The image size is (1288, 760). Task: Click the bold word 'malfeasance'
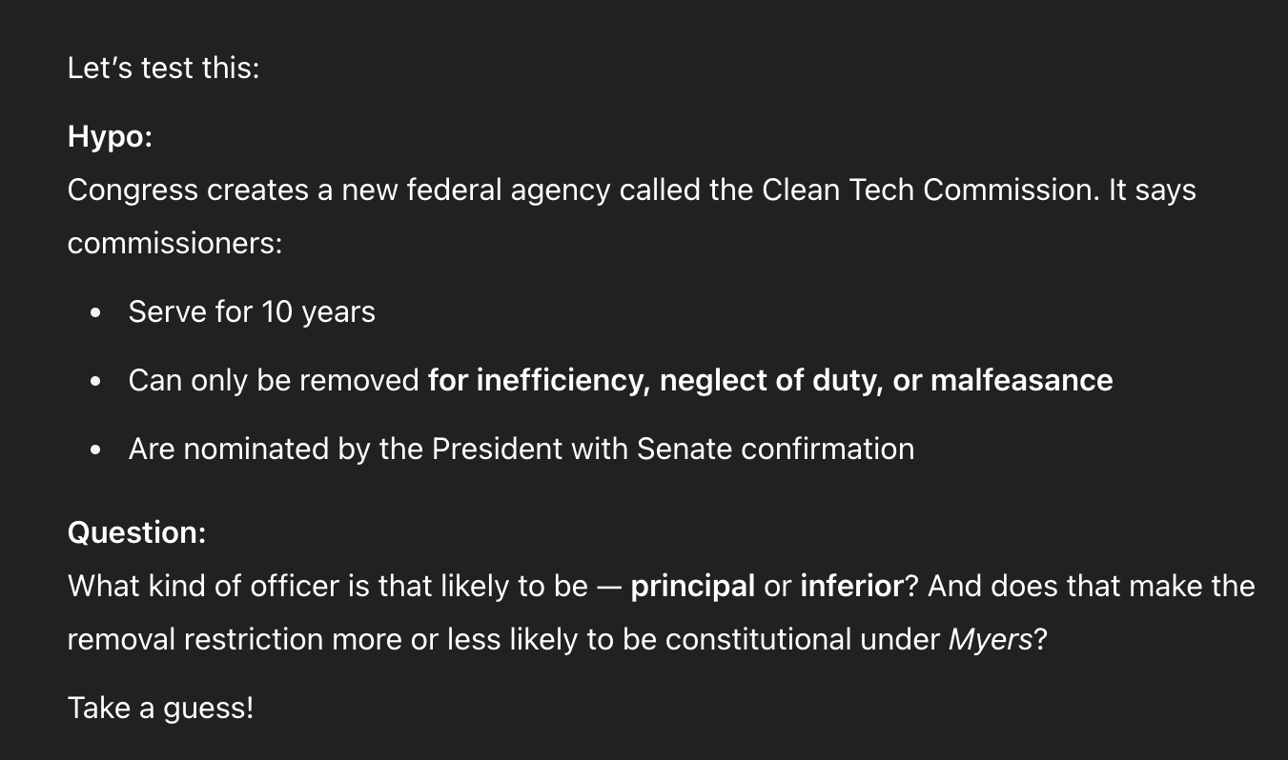pos(1021,381)
